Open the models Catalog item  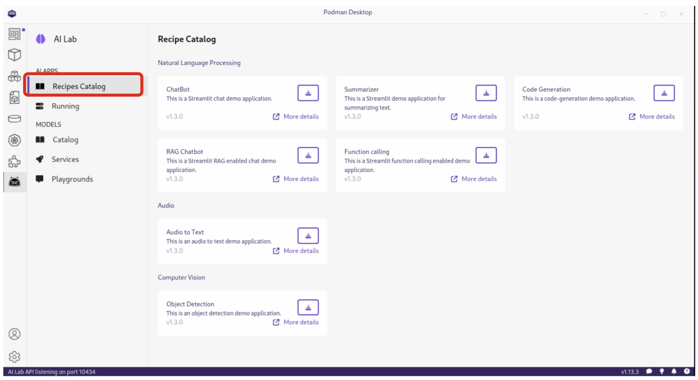point(65,140)
